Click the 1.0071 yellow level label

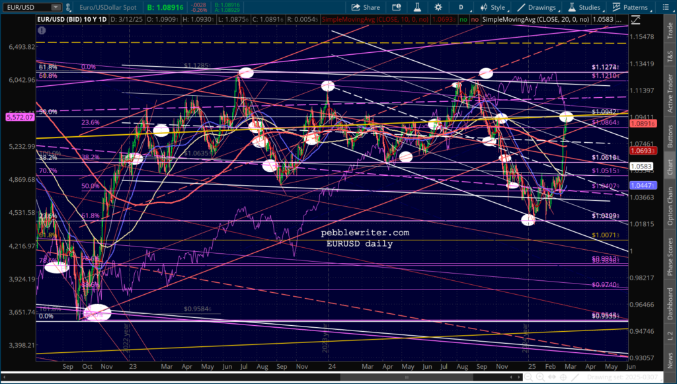(606, 235)
